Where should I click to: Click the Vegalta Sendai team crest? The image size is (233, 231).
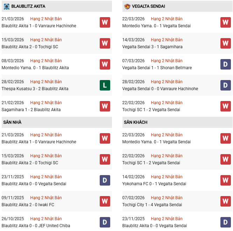point(127,6)
